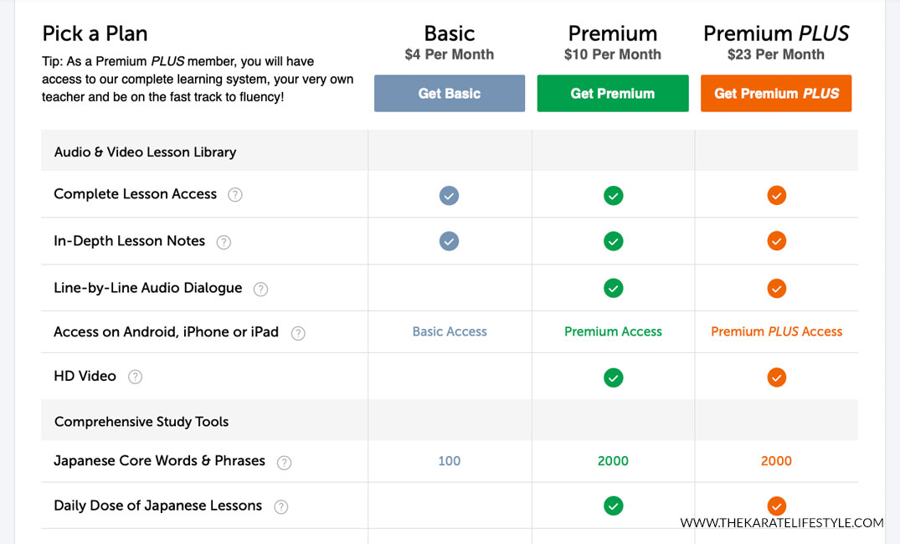Click the Basic Access link text

[x=450, y=331]
